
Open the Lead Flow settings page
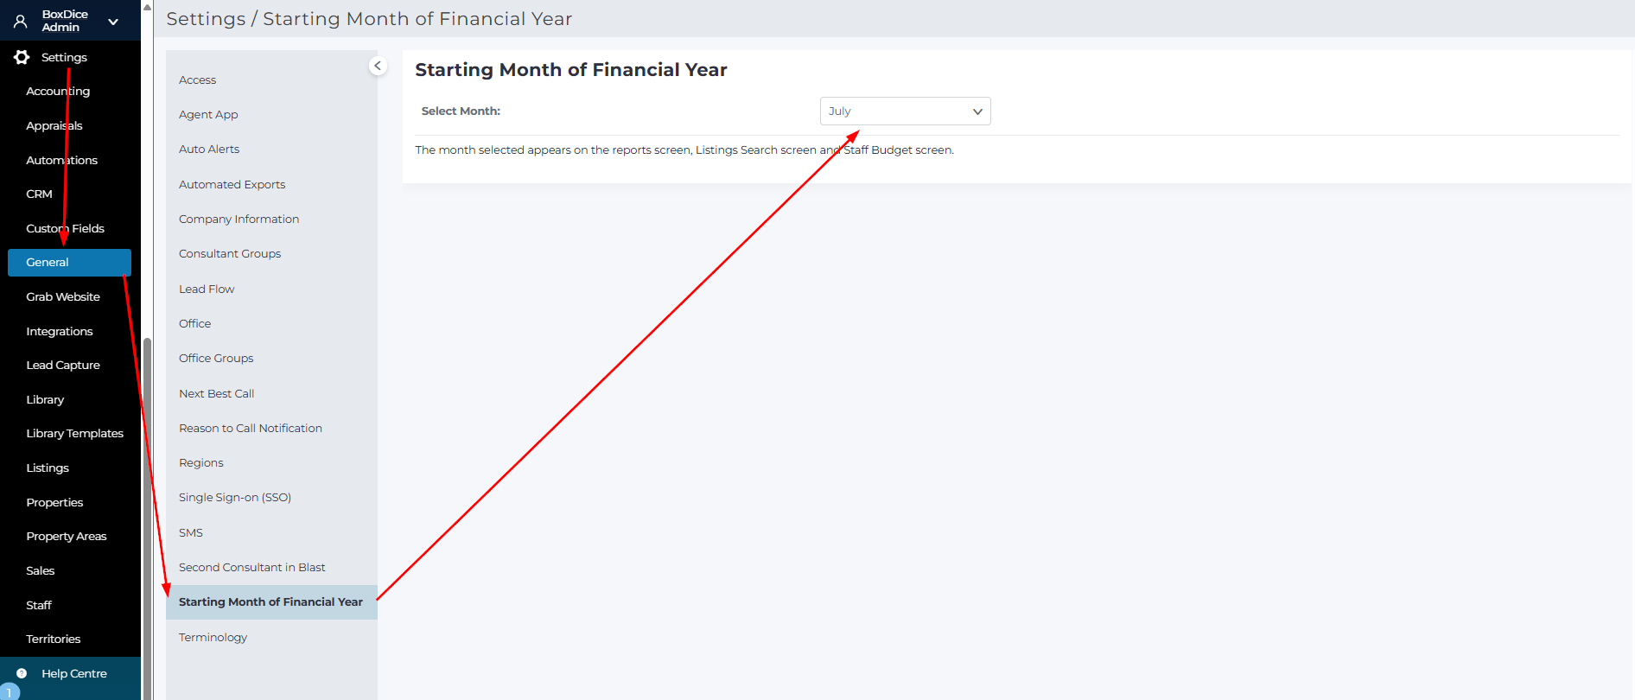[207, 289]
